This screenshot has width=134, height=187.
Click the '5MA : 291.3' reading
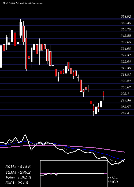pos(17,183)
